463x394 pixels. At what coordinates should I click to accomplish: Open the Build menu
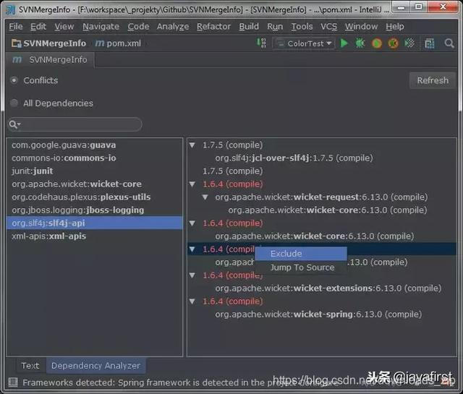tap(249, 27)
